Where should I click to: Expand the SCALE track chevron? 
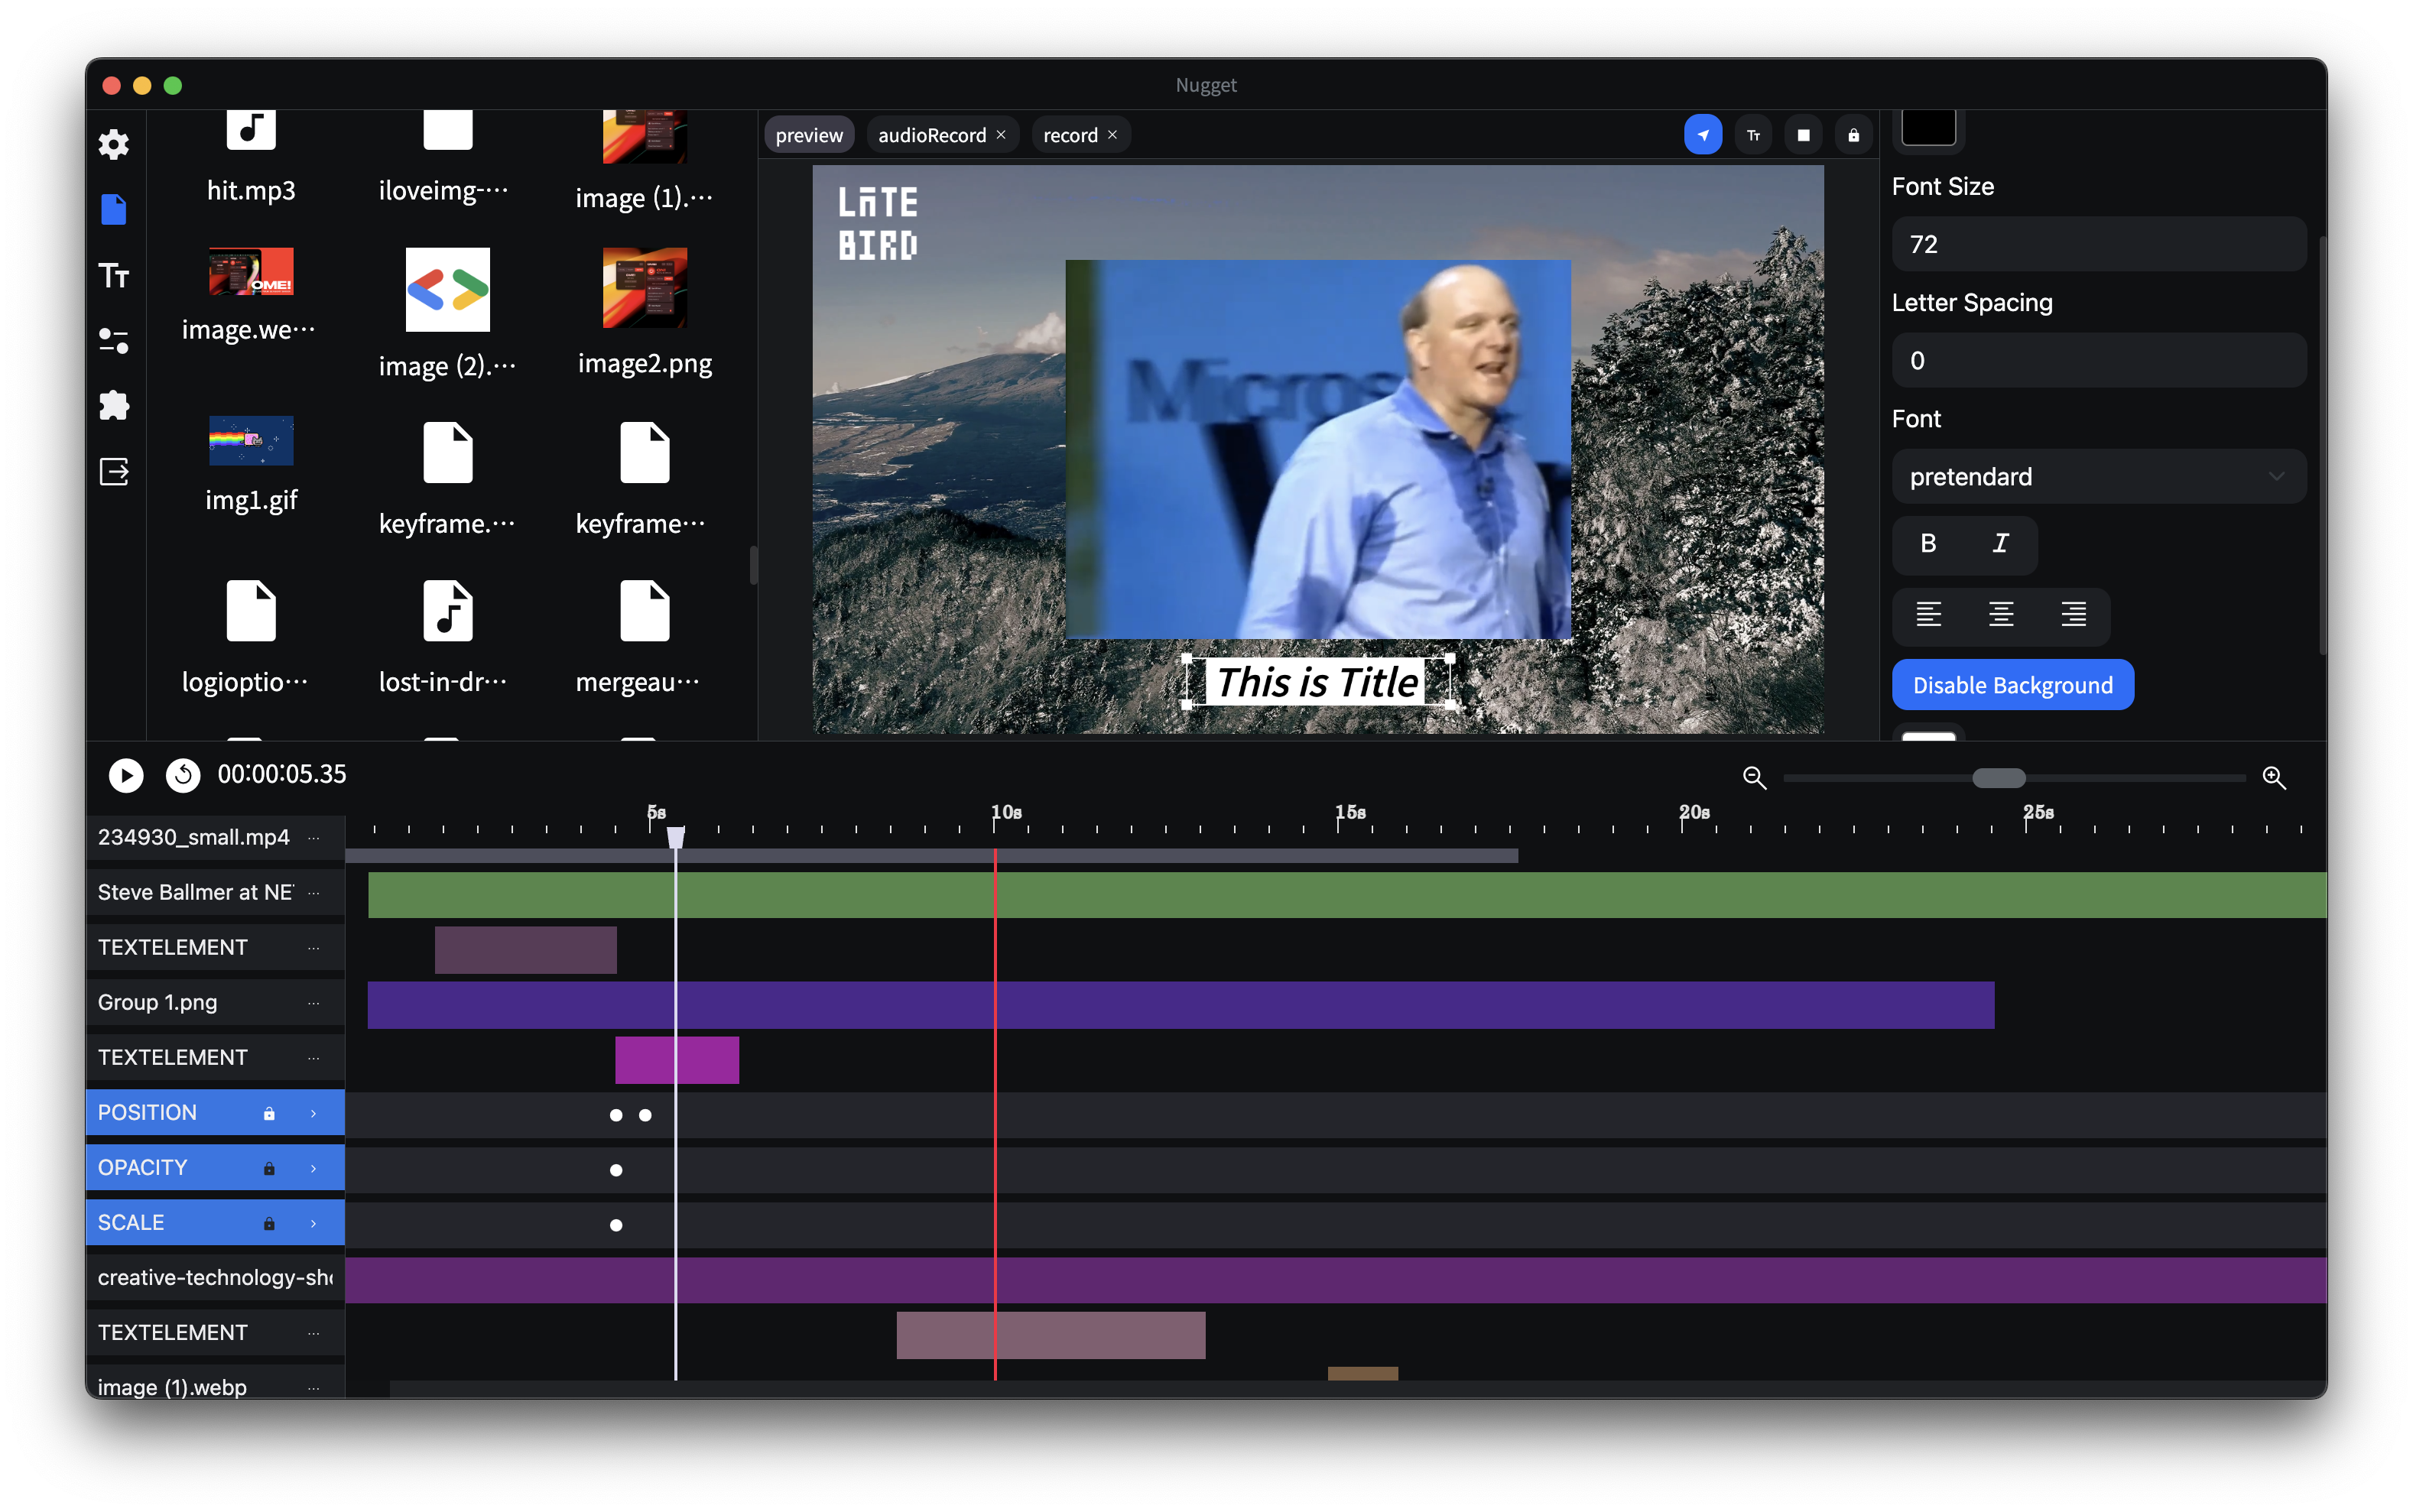point(313,1223)
